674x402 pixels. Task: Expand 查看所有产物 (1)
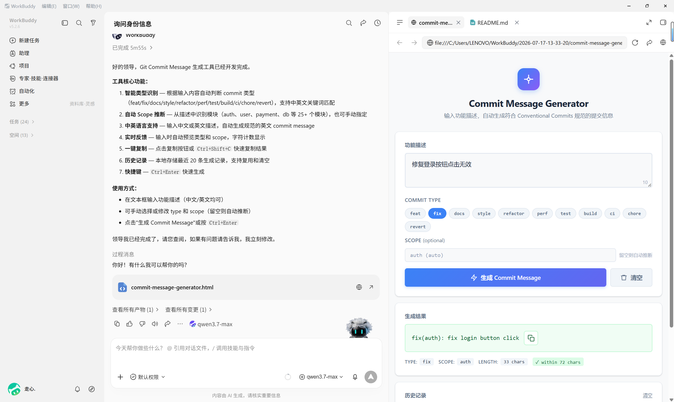135,310
